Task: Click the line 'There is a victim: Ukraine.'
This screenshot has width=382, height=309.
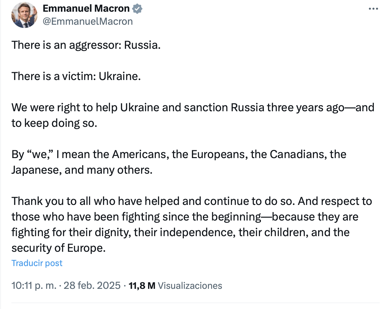Action: click(x=76, y=76)
